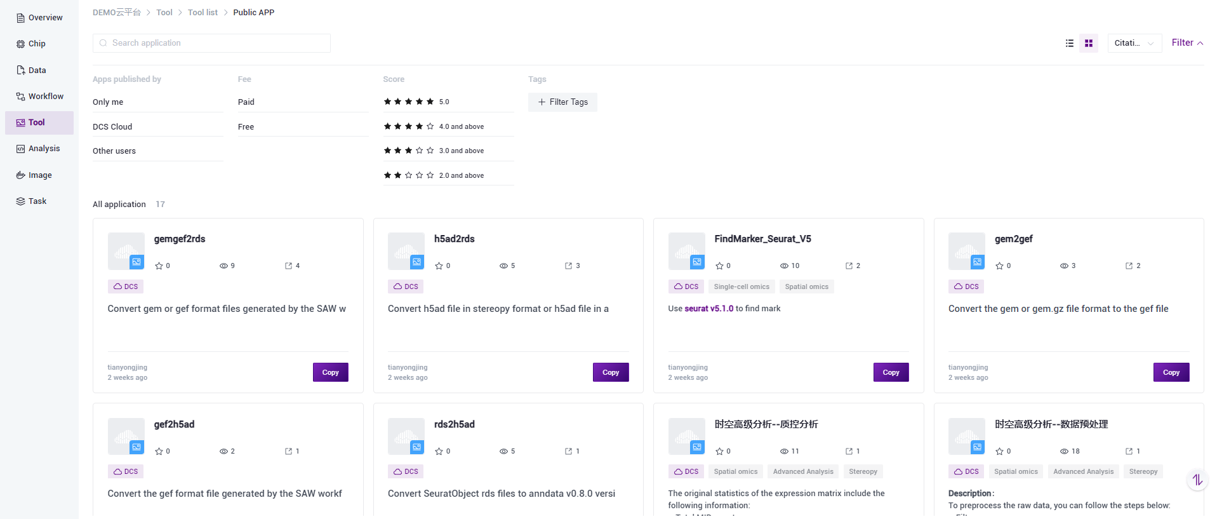Click share icon on FindMarker_Seurat_V5 card
This screenshot has width=1210, height=519.
849,266
